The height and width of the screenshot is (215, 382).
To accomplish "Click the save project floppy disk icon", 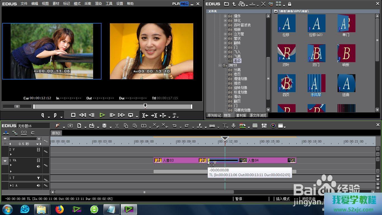I will coord(104,126).
